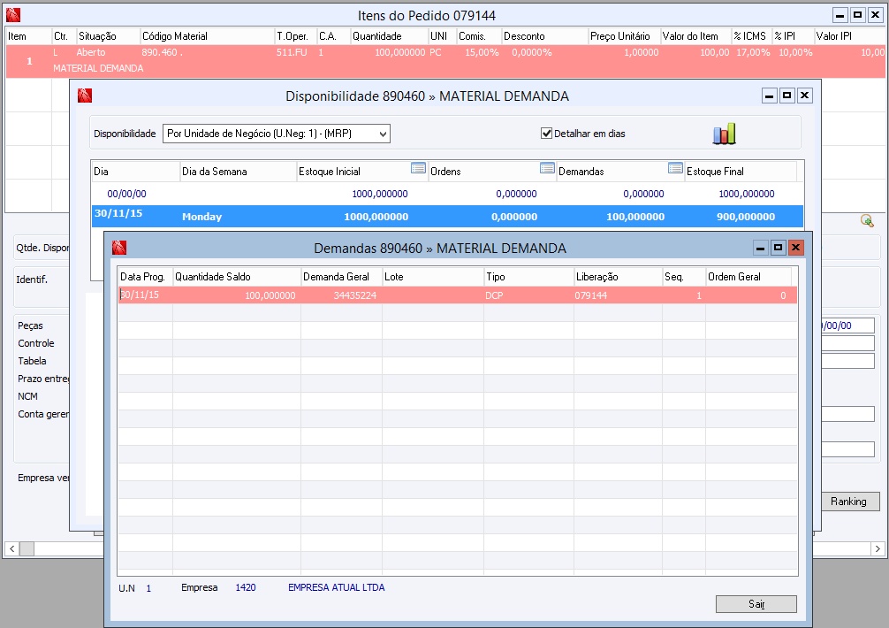Screen dimensions: 889x628
Task: Open the Estoque Inicial column details icon
Action: [418, 168]
